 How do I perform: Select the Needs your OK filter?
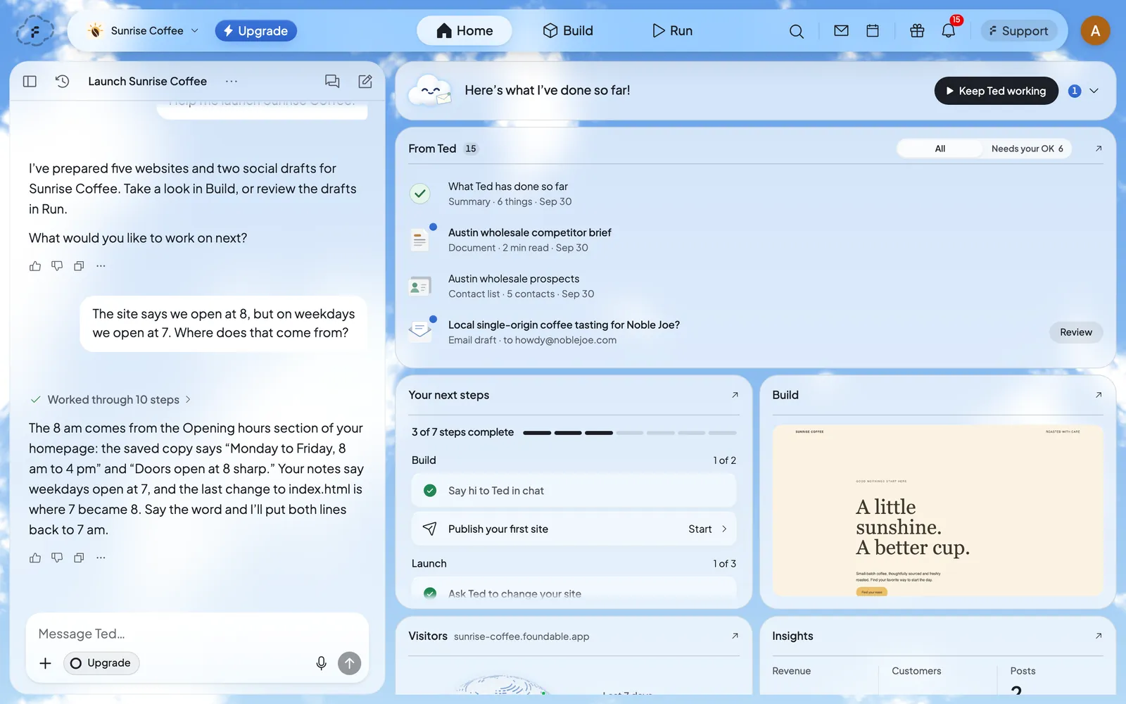(x=1027, y=149)
